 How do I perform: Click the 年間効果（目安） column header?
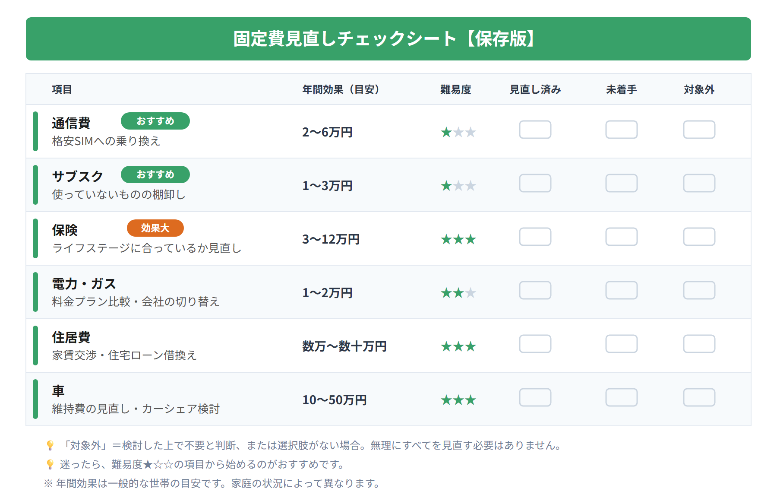click(x=341, y=89)
